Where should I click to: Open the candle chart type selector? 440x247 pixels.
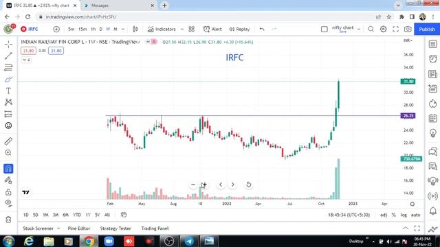pyautogui.click(x=135, y=29)
